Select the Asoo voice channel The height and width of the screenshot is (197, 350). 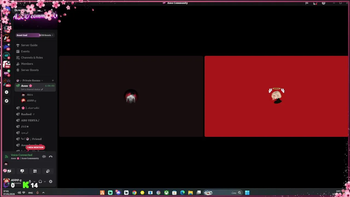coord(35,87)
